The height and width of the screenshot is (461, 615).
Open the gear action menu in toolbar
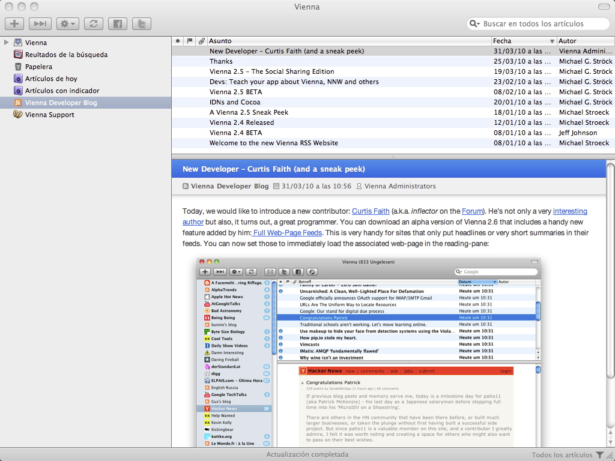pos(68,24)
